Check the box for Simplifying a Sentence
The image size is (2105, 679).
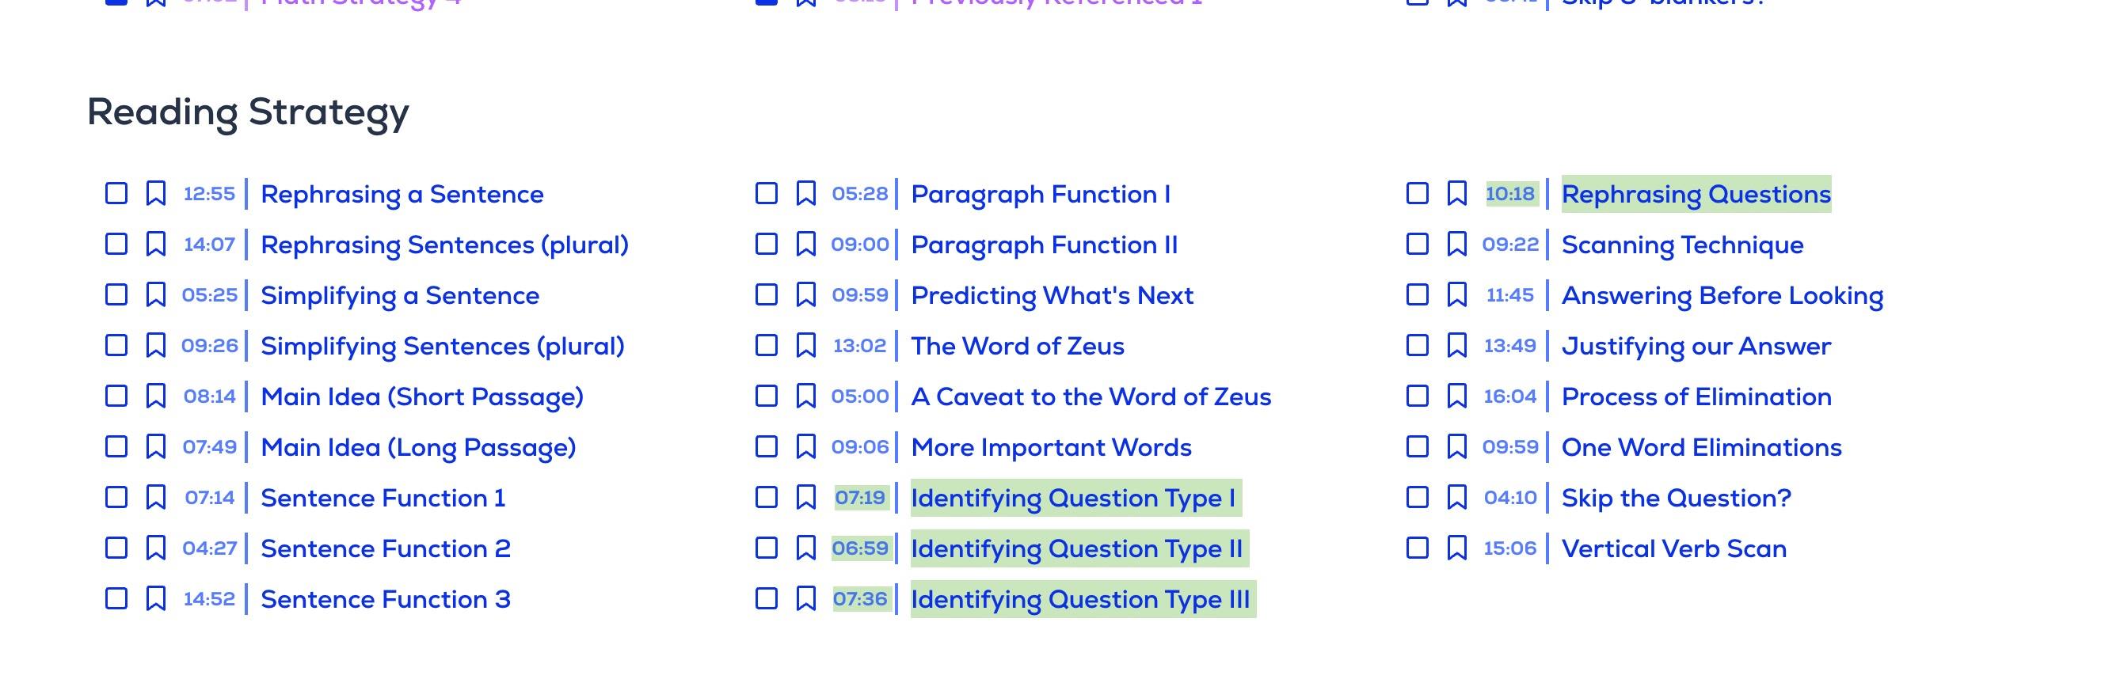116,294
